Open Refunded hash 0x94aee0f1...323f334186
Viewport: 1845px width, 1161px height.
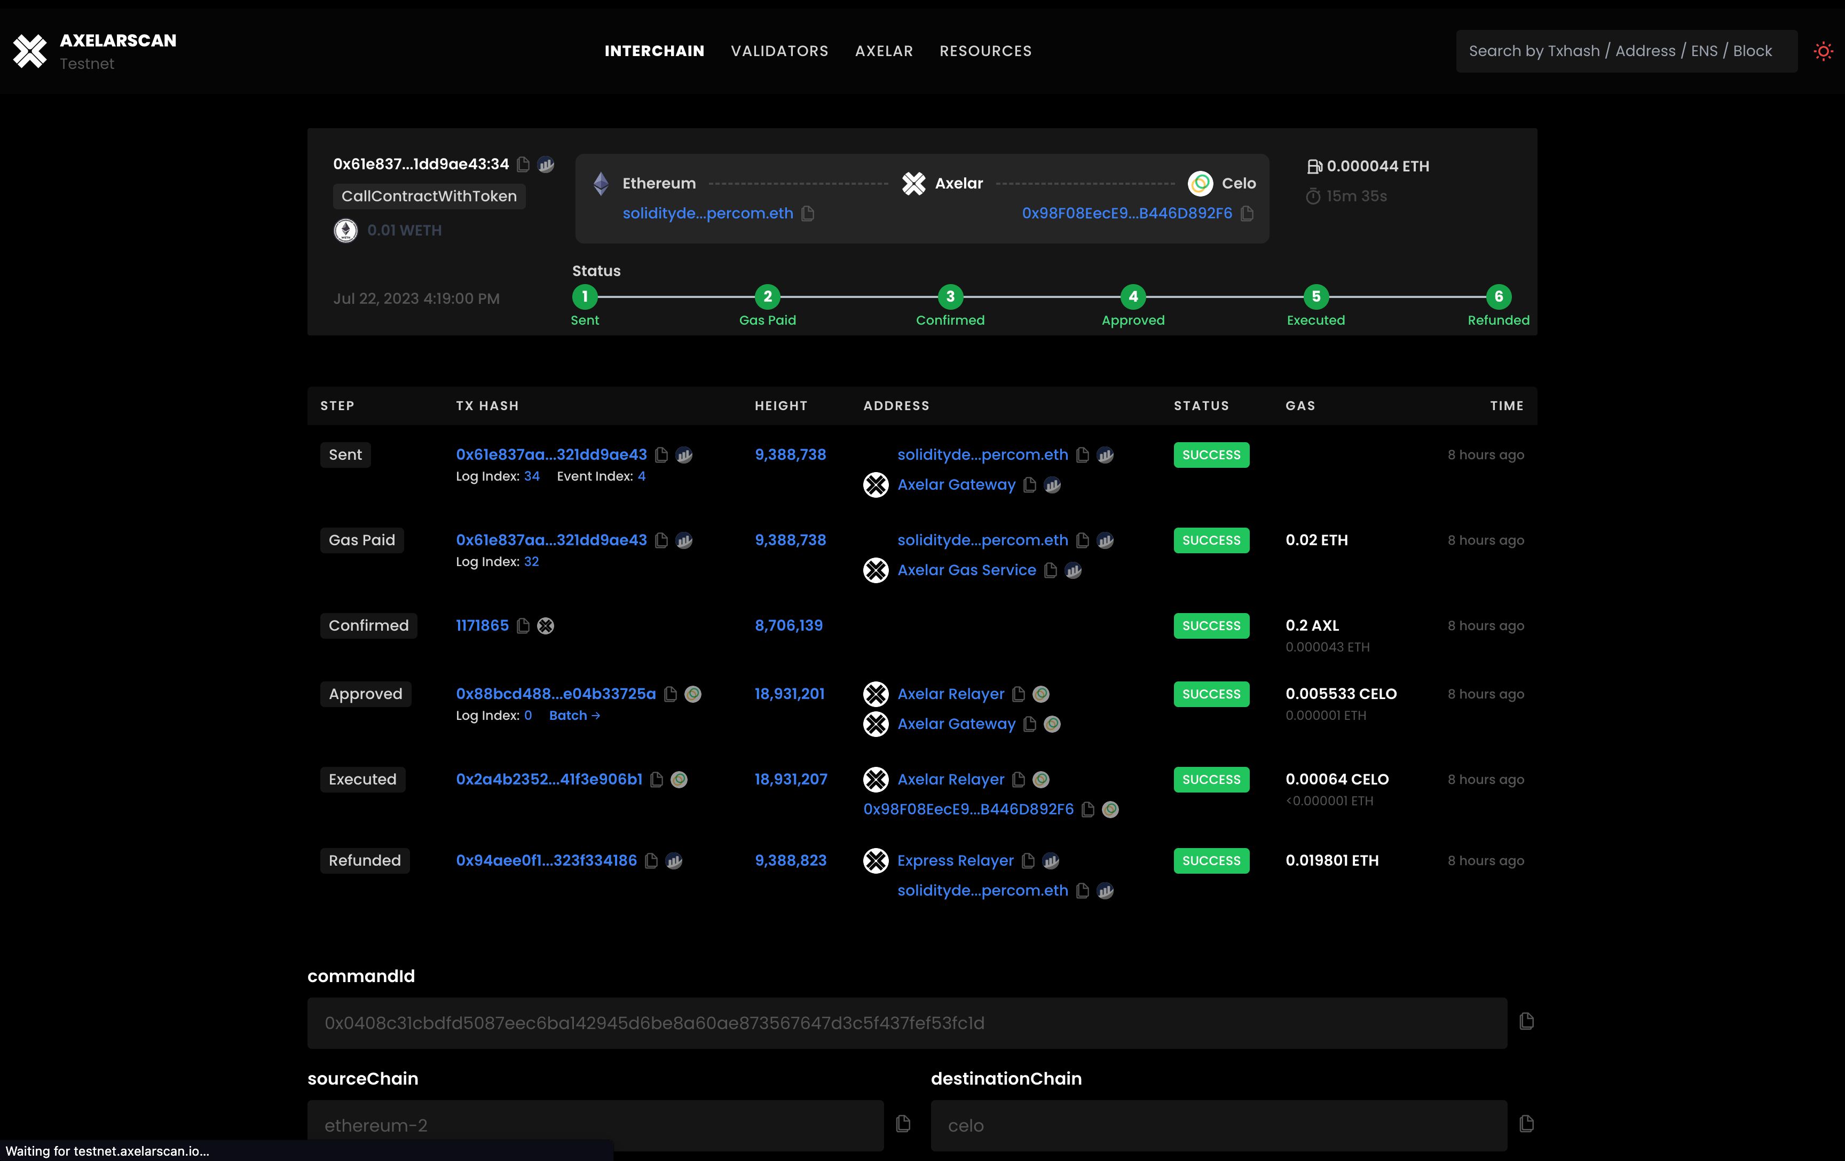[546, 860]
